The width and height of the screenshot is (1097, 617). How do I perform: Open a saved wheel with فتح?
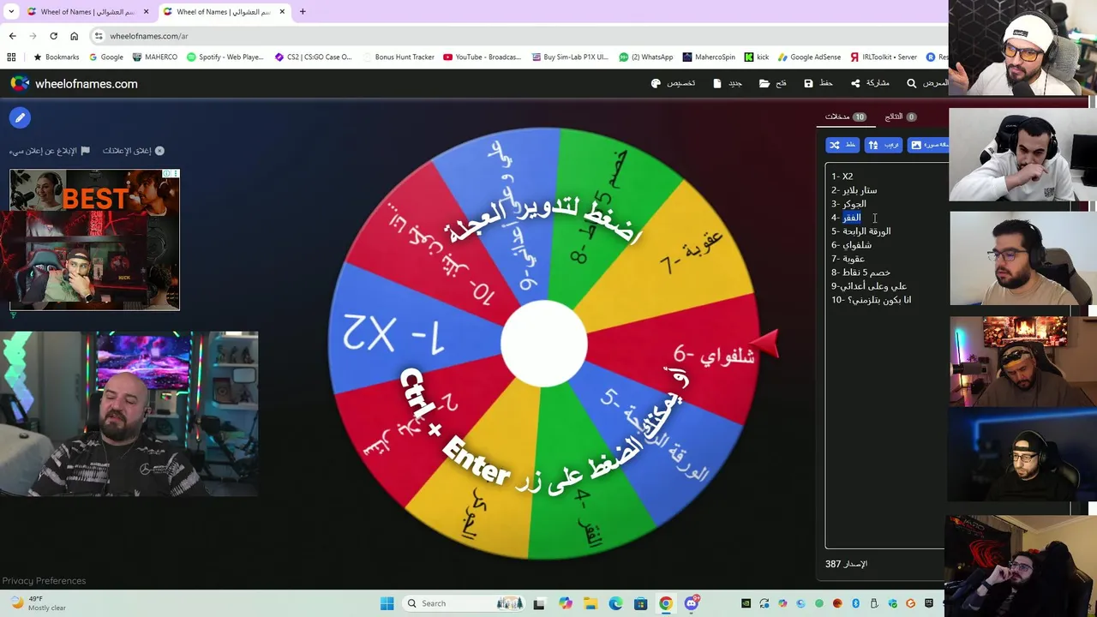[773, 83]
